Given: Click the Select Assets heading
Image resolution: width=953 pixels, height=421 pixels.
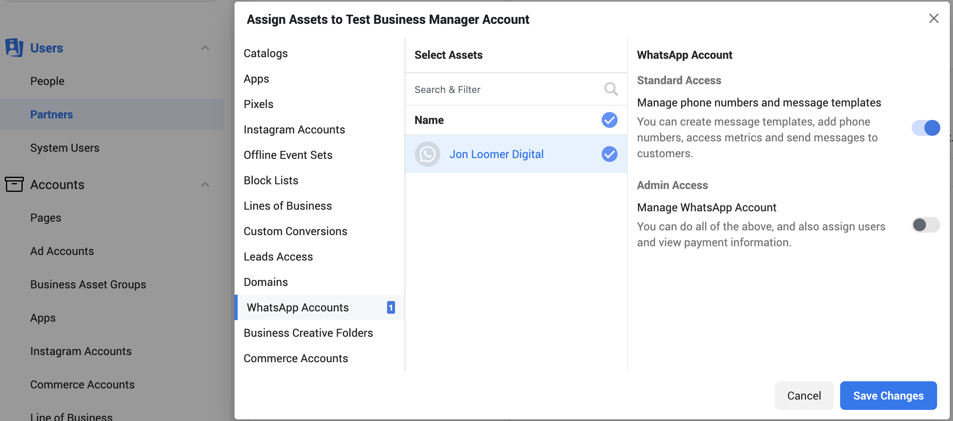Looking at the screenshot, I should click(448, 55).
